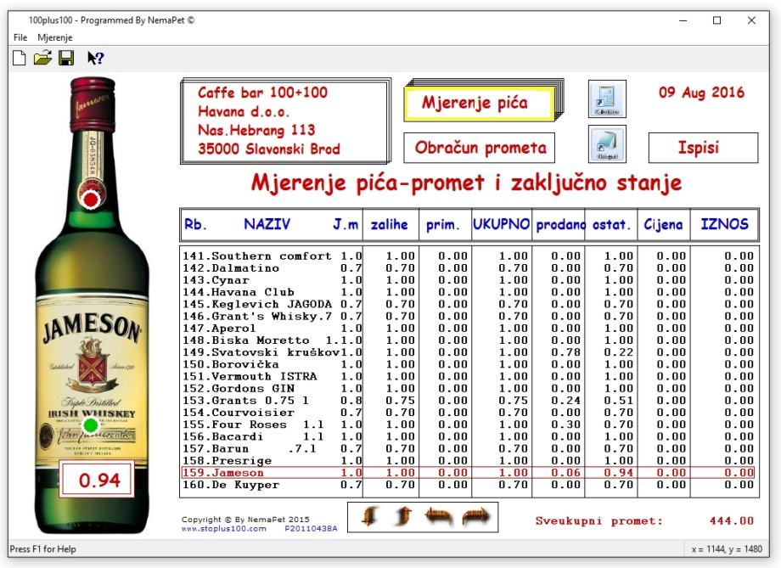Open the www.stoplus100.com link
Viewport: 781px width, 568px height.
click(224, 528)
